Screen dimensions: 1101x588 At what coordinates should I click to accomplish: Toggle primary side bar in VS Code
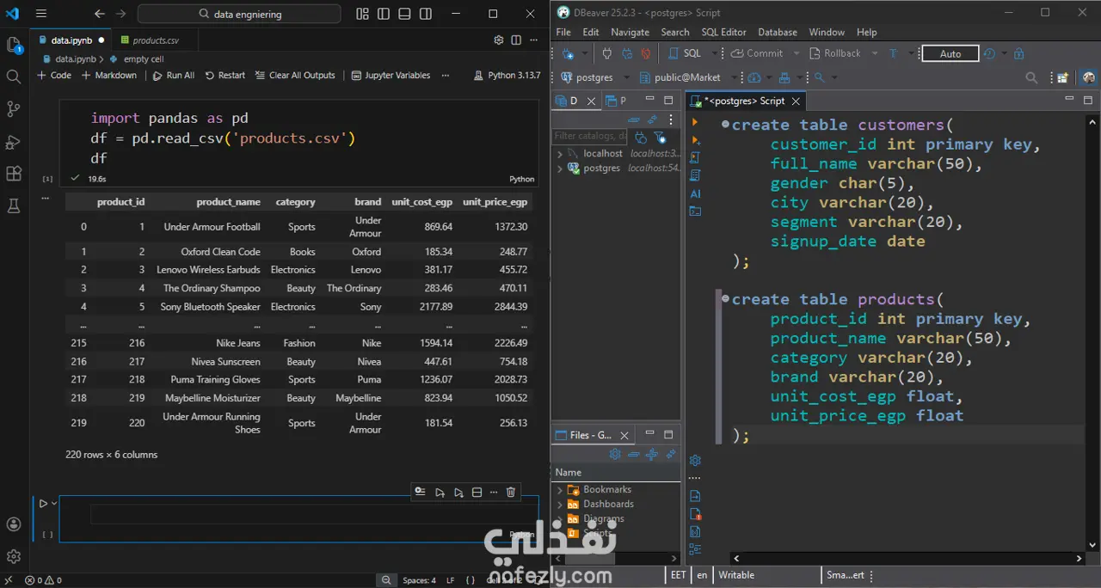click(x=384, y=14)
